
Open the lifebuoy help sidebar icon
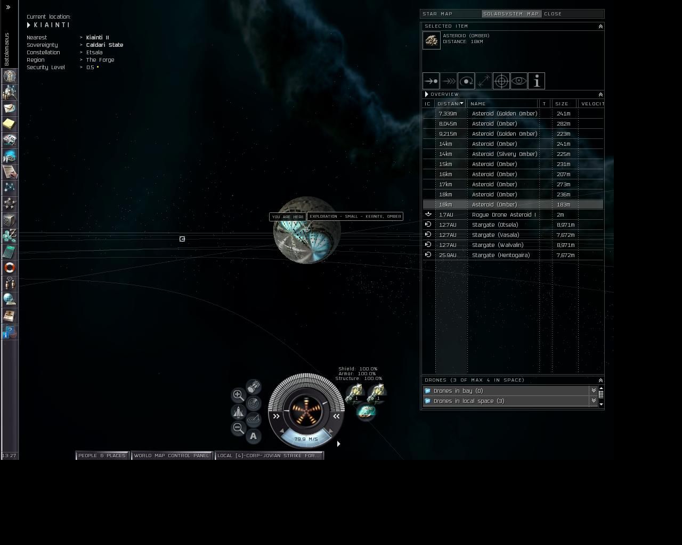click(x=10, y=268)
